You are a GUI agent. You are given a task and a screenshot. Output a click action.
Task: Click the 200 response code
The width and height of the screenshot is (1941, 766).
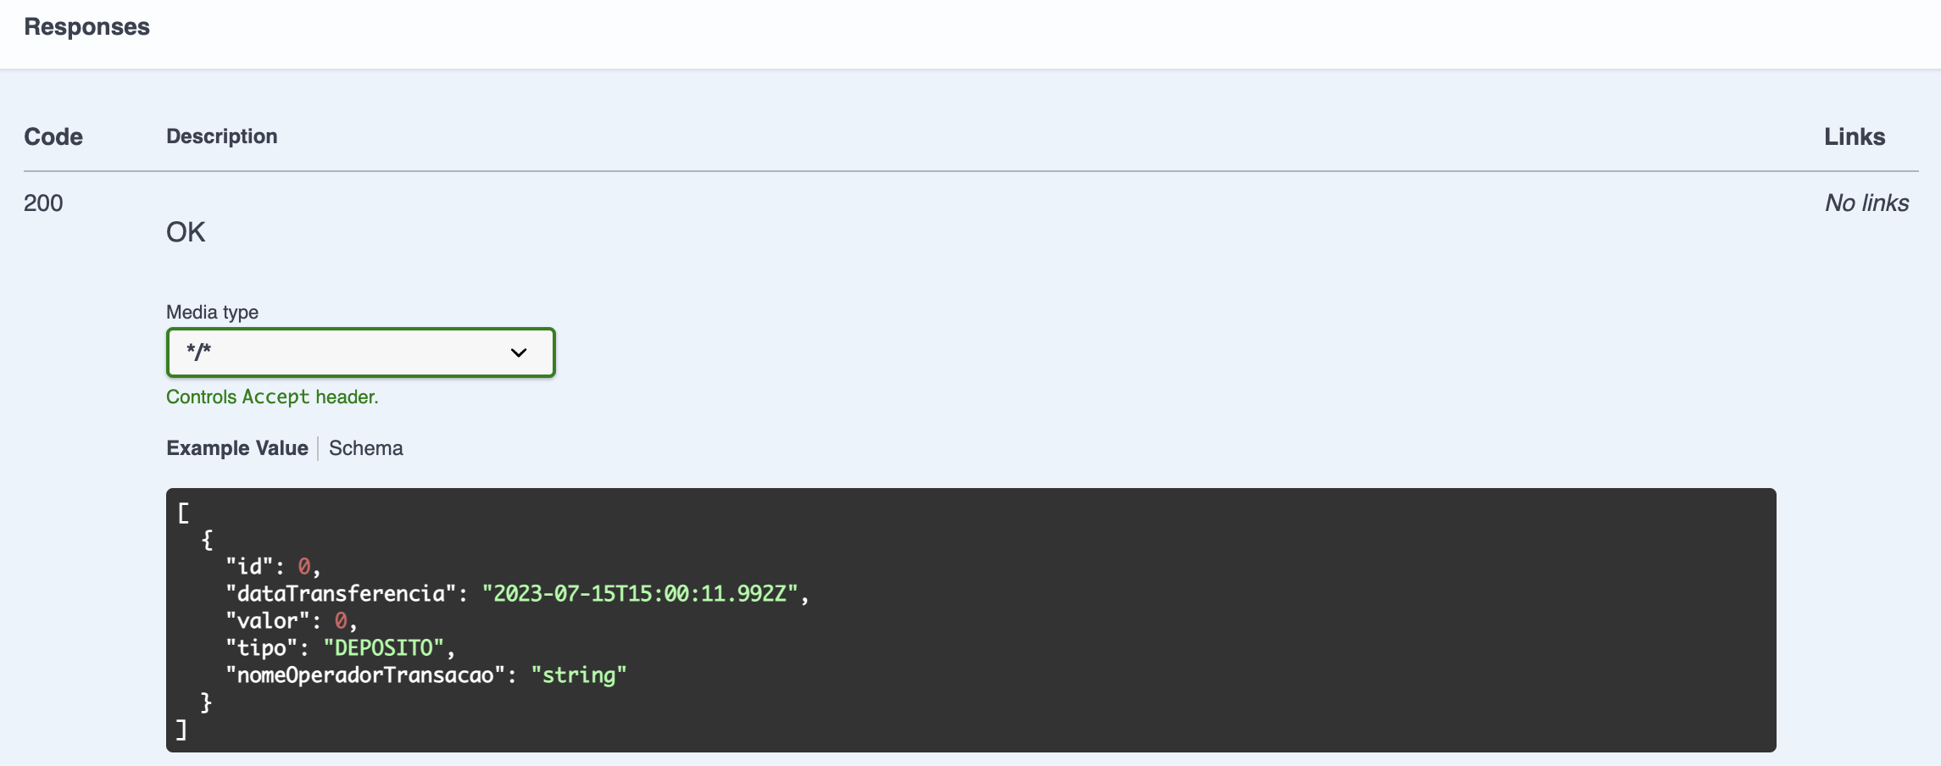point(44,203)
